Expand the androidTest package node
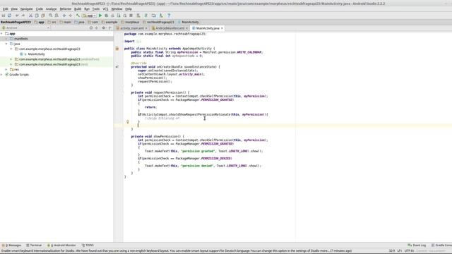The height and width of the screenshot is (254, 452). pyautogui.click(x=11, y=59)
